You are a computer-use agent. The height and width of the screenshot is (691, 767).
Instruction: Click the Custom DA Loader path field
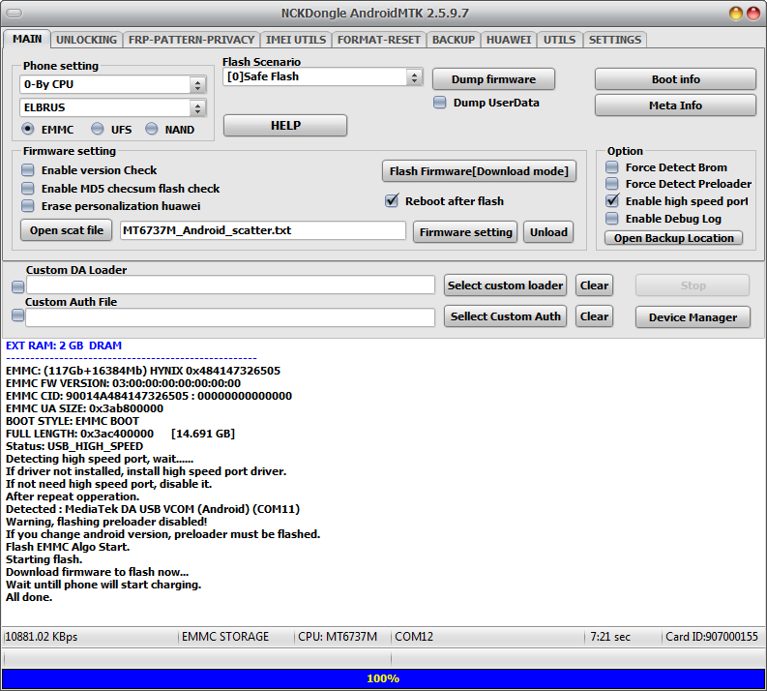point(230,285)
